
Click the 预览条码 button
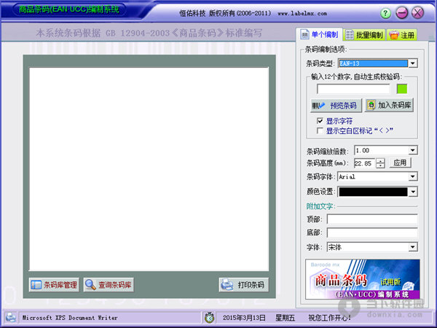[336, 106]
